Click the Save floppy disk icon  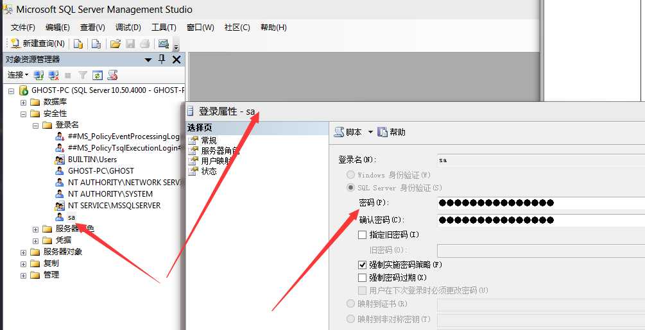click(x=130, y=44)
